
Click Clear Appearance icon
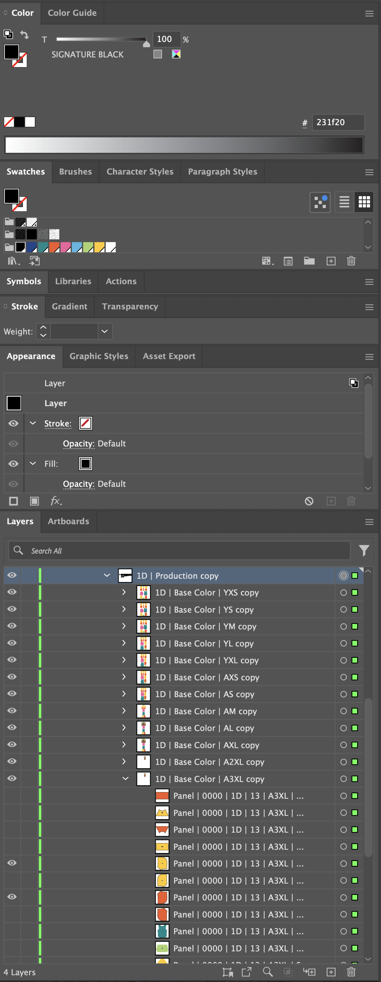click(309, 501)
